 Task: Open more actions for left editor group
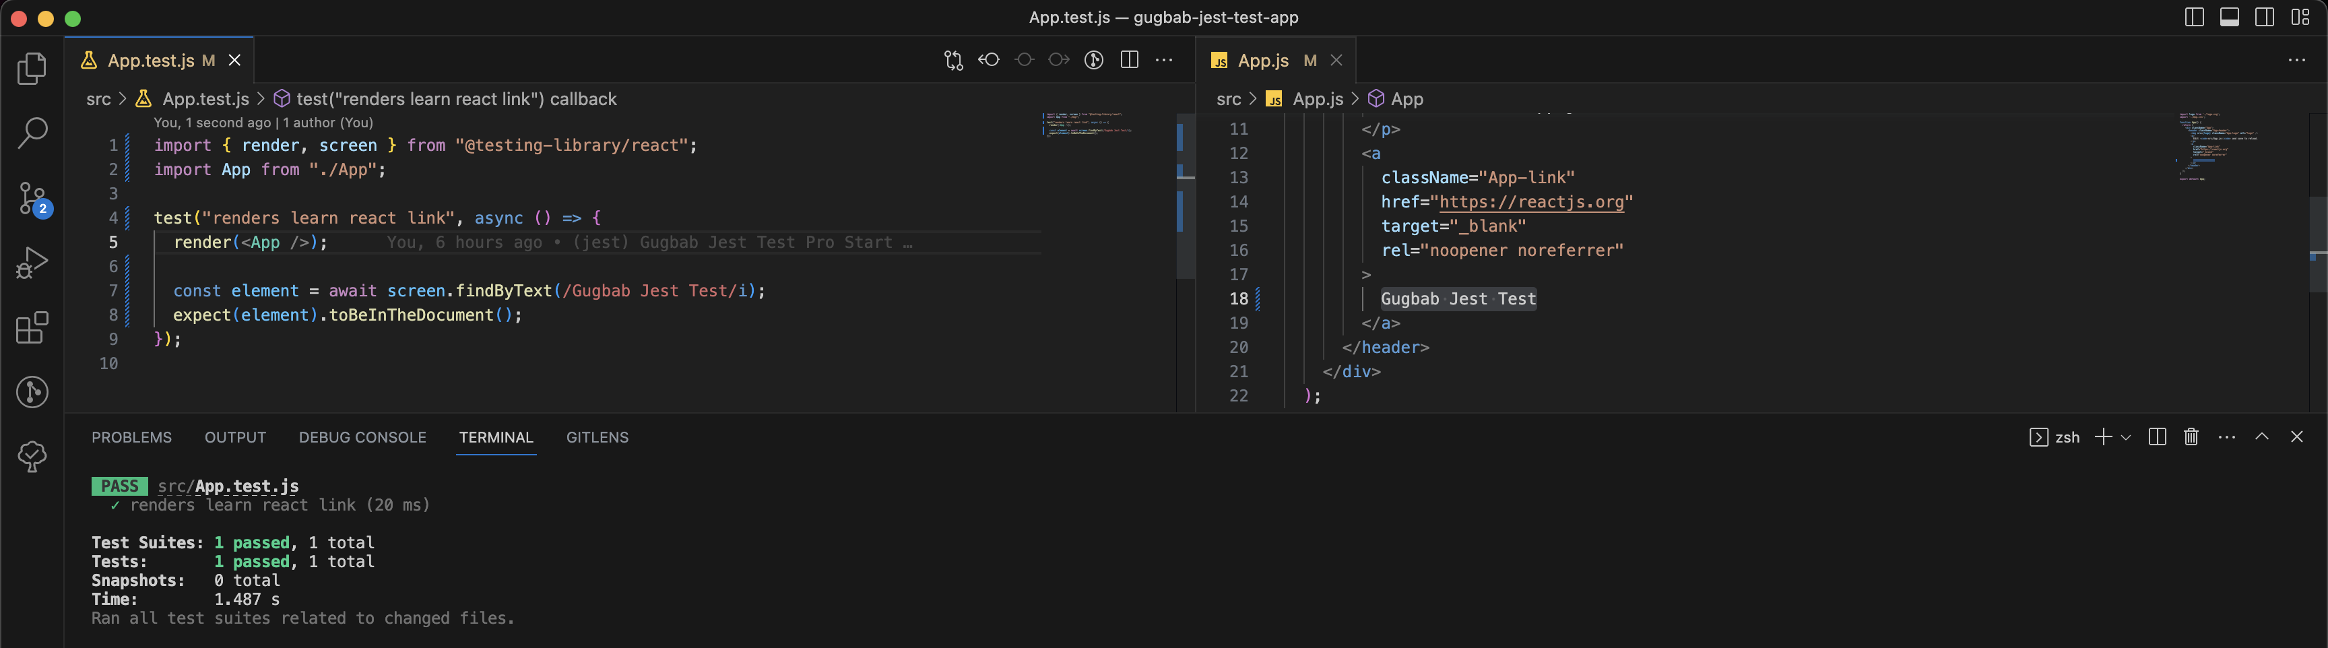[x=1164, y=60]
